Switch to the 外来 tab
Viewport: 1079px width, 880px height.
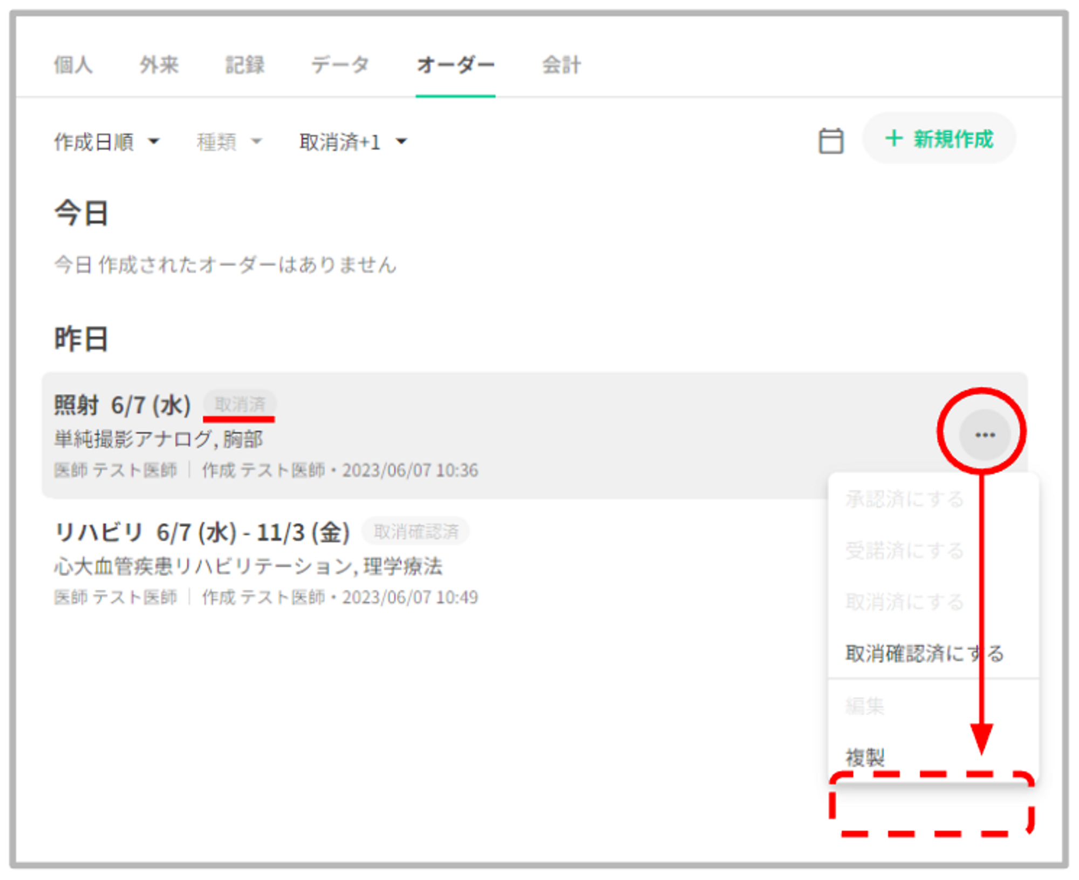point(159,65)
